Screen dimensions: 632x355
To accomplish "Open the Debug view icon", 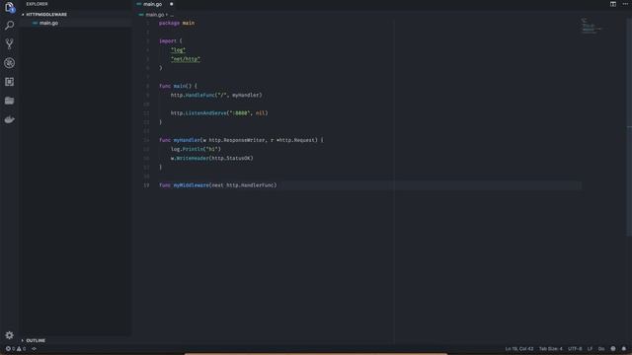I will 9,63.
